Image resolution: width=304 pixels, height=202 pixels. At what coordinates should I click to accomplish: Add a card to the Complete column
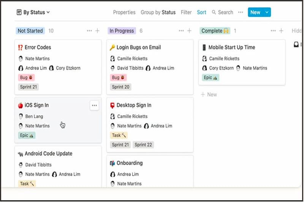click(x=281, y=31)
